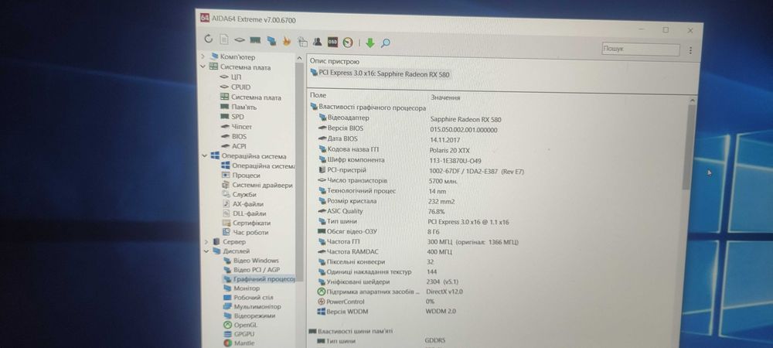Collapse the Системна плата tree group
773x348 pixels.
[203, 67]
